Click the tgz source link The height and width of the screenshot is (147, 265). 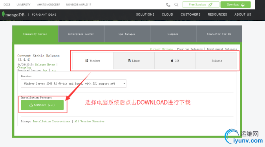point(45,70)
